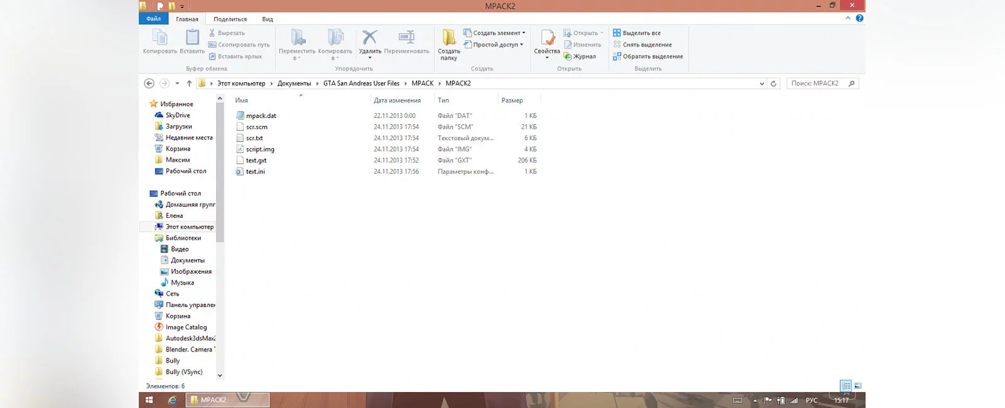Switch to large icons view
This screenshot has width=1005, height=408.
[x=857, y=386]
